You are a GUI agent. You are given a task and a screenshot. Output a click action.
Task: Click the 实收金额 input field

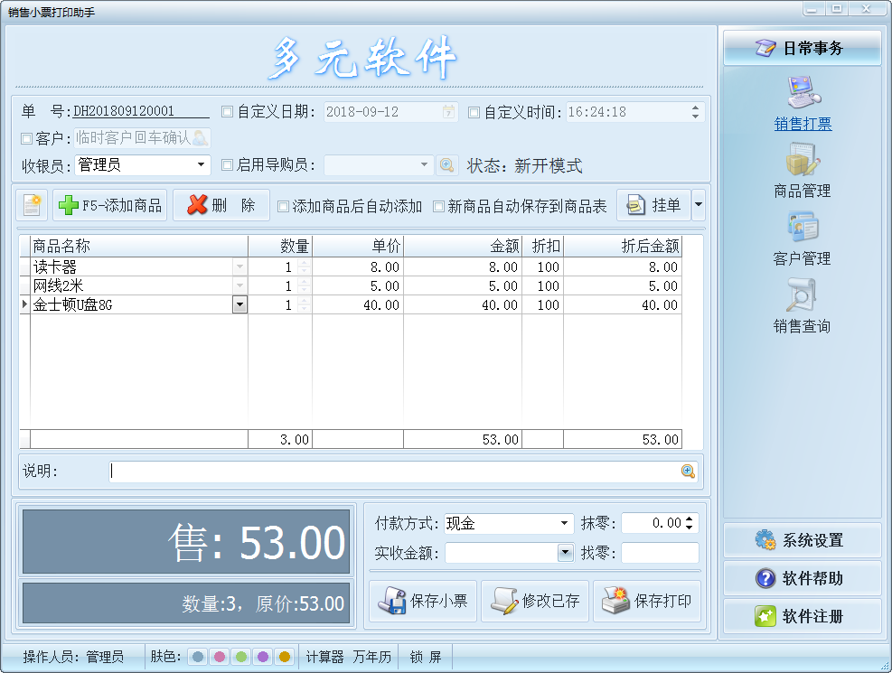pos(502,553)
